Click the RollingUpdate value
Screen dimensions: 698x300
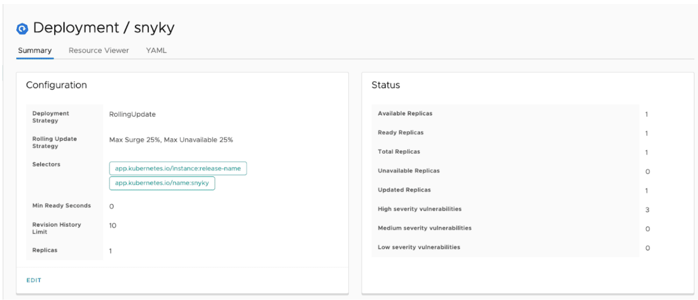[x=133, y=114]
